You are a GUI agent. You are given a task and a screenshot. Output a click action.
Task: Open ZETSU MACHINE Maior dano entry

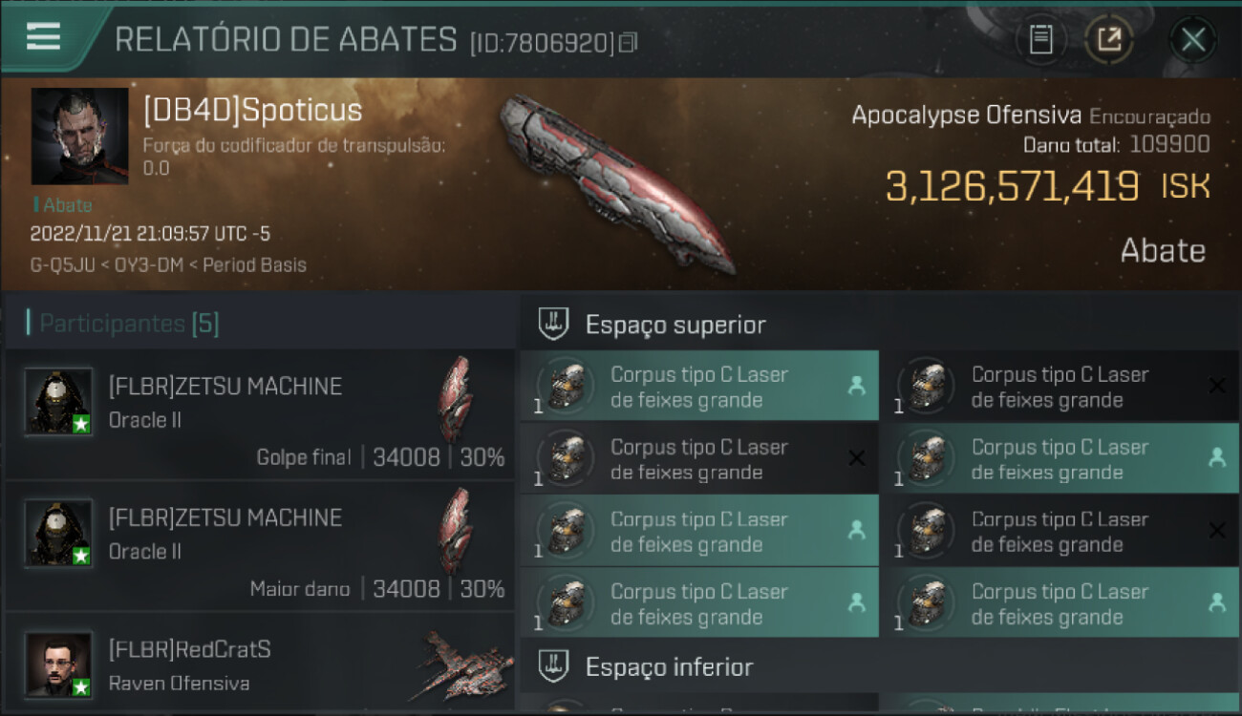[260, 546]
